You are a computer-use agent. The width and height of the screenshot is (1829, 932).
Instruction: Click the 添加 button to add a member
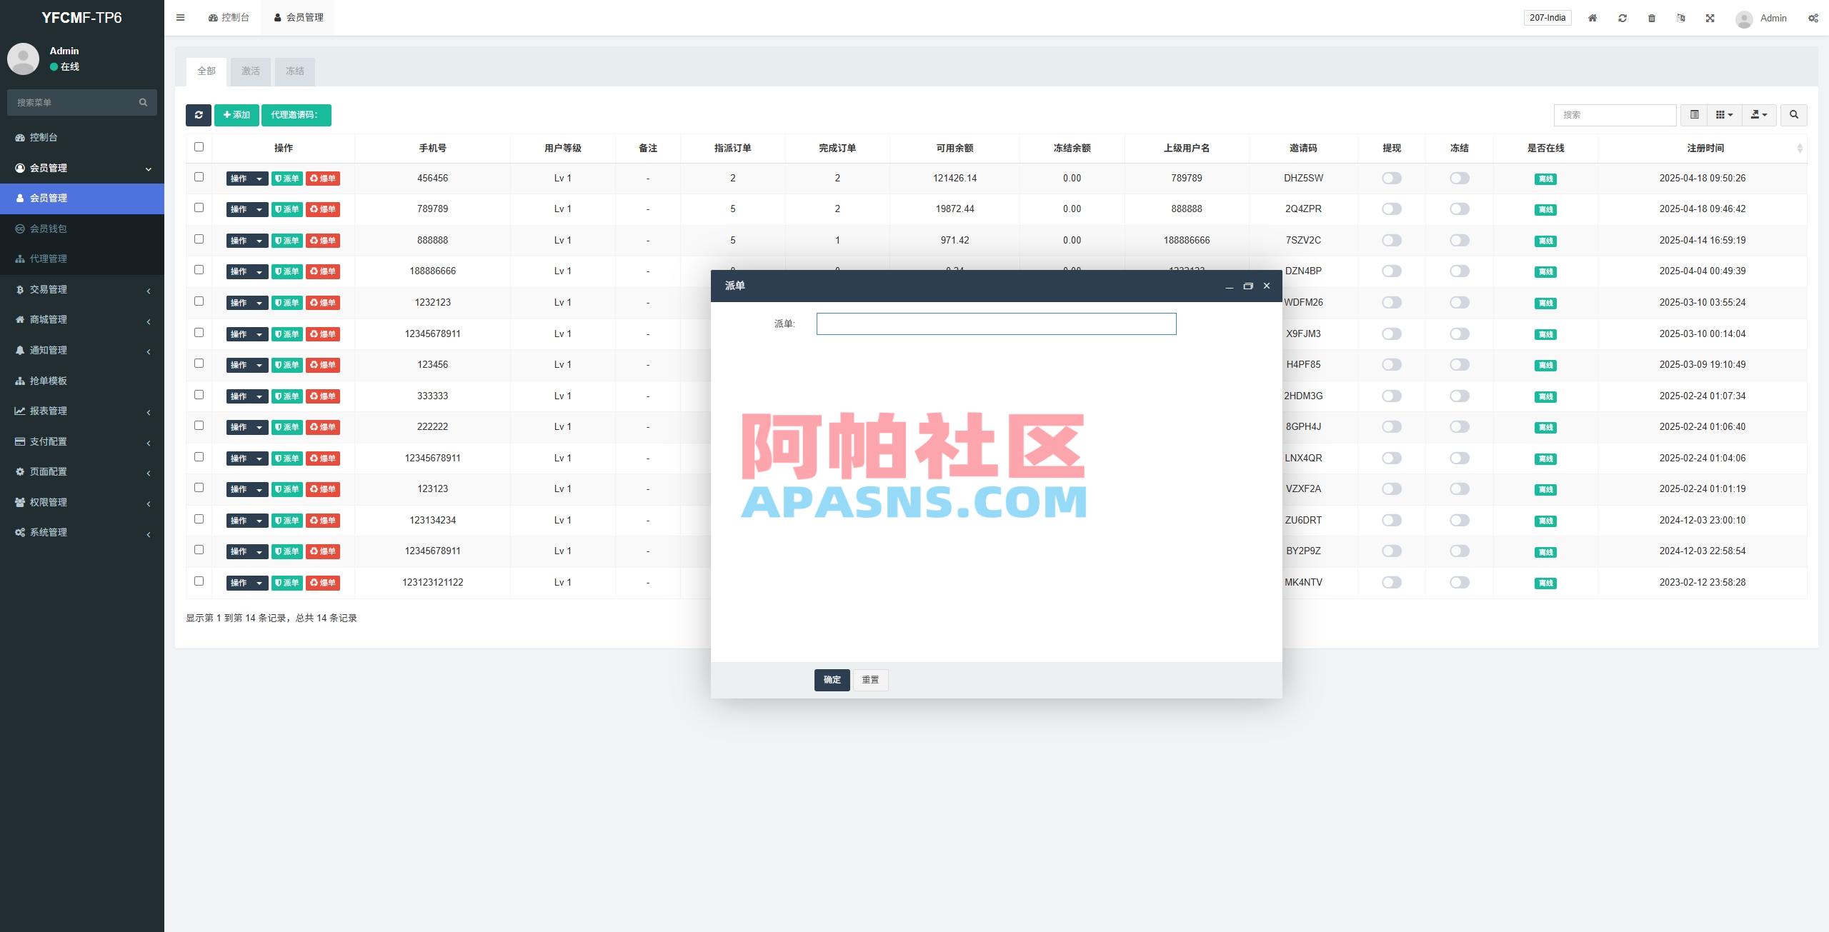coord(236,115)
